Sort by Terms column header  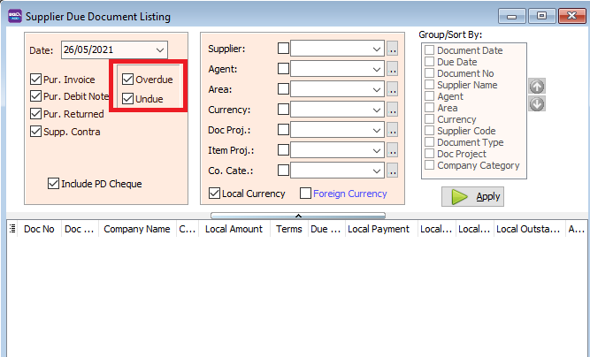[x=289, y=229]
